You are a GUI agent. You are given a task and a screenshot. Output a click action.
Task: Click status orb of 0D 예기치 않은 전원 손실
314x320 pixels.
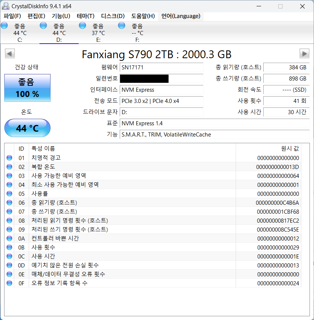point(9,265)
